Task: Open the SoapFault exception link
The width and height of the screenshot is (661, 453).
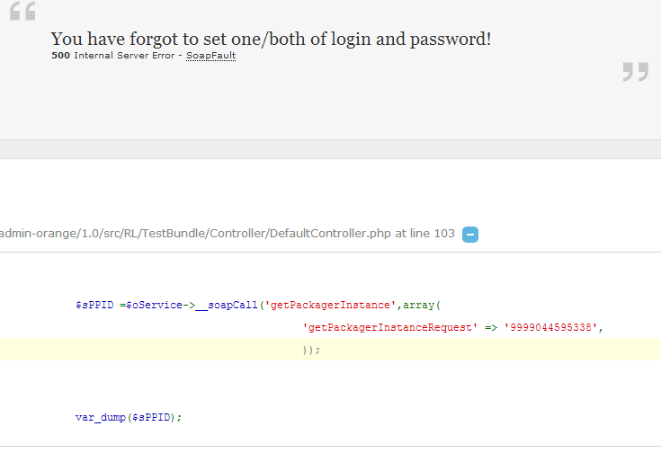Action: tap(210, 56)
